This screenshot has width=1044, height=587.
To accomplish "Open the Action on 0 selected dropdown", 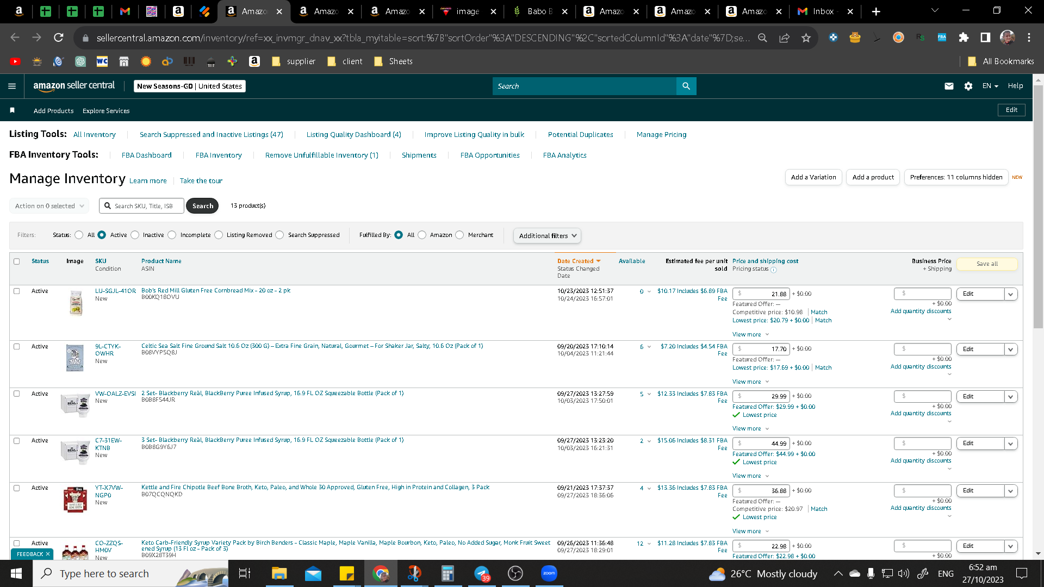I will pyautogui.click(x=49, y=206).
